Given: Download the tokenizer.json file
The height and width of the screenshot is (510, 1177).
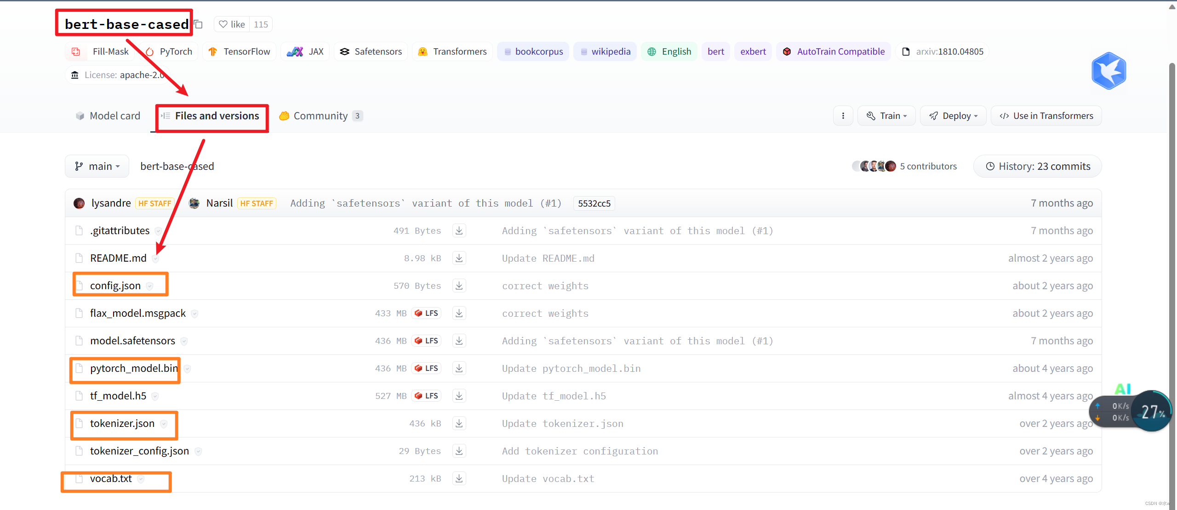Looking at the screenshot, I should point(459,423).
